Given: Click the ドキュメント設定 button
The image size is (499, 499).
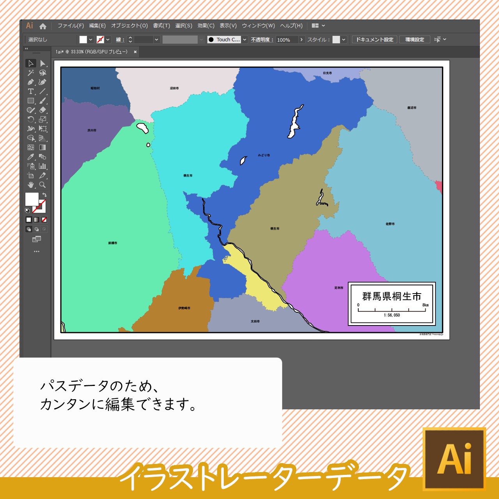Looking at the screenshot, I should [375, 39].
